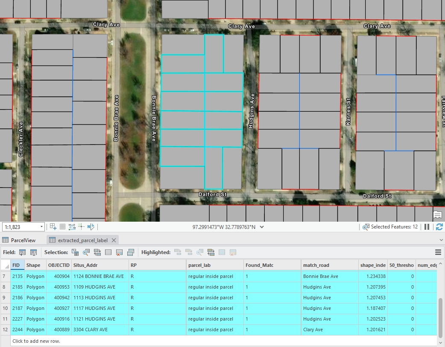
Task: Open the Calculate Field tool
Action: (33, 252)
